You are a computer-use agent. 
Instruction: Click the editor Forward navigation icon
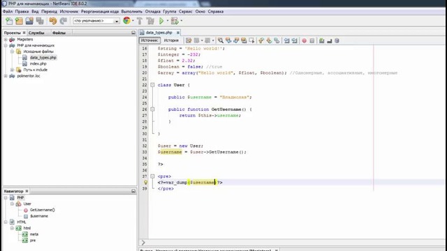[207, 40]
